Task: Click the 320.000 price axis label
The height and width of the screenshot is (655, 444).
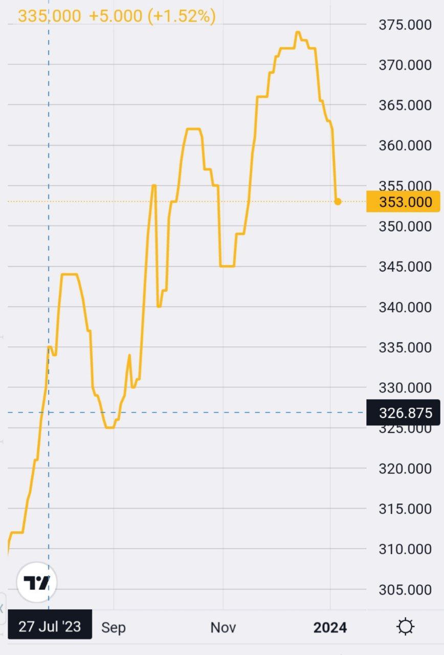Action: [405, 469]
